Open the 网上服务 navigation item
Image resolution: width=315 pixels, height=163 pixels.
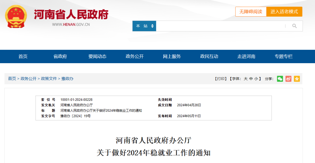172,56
